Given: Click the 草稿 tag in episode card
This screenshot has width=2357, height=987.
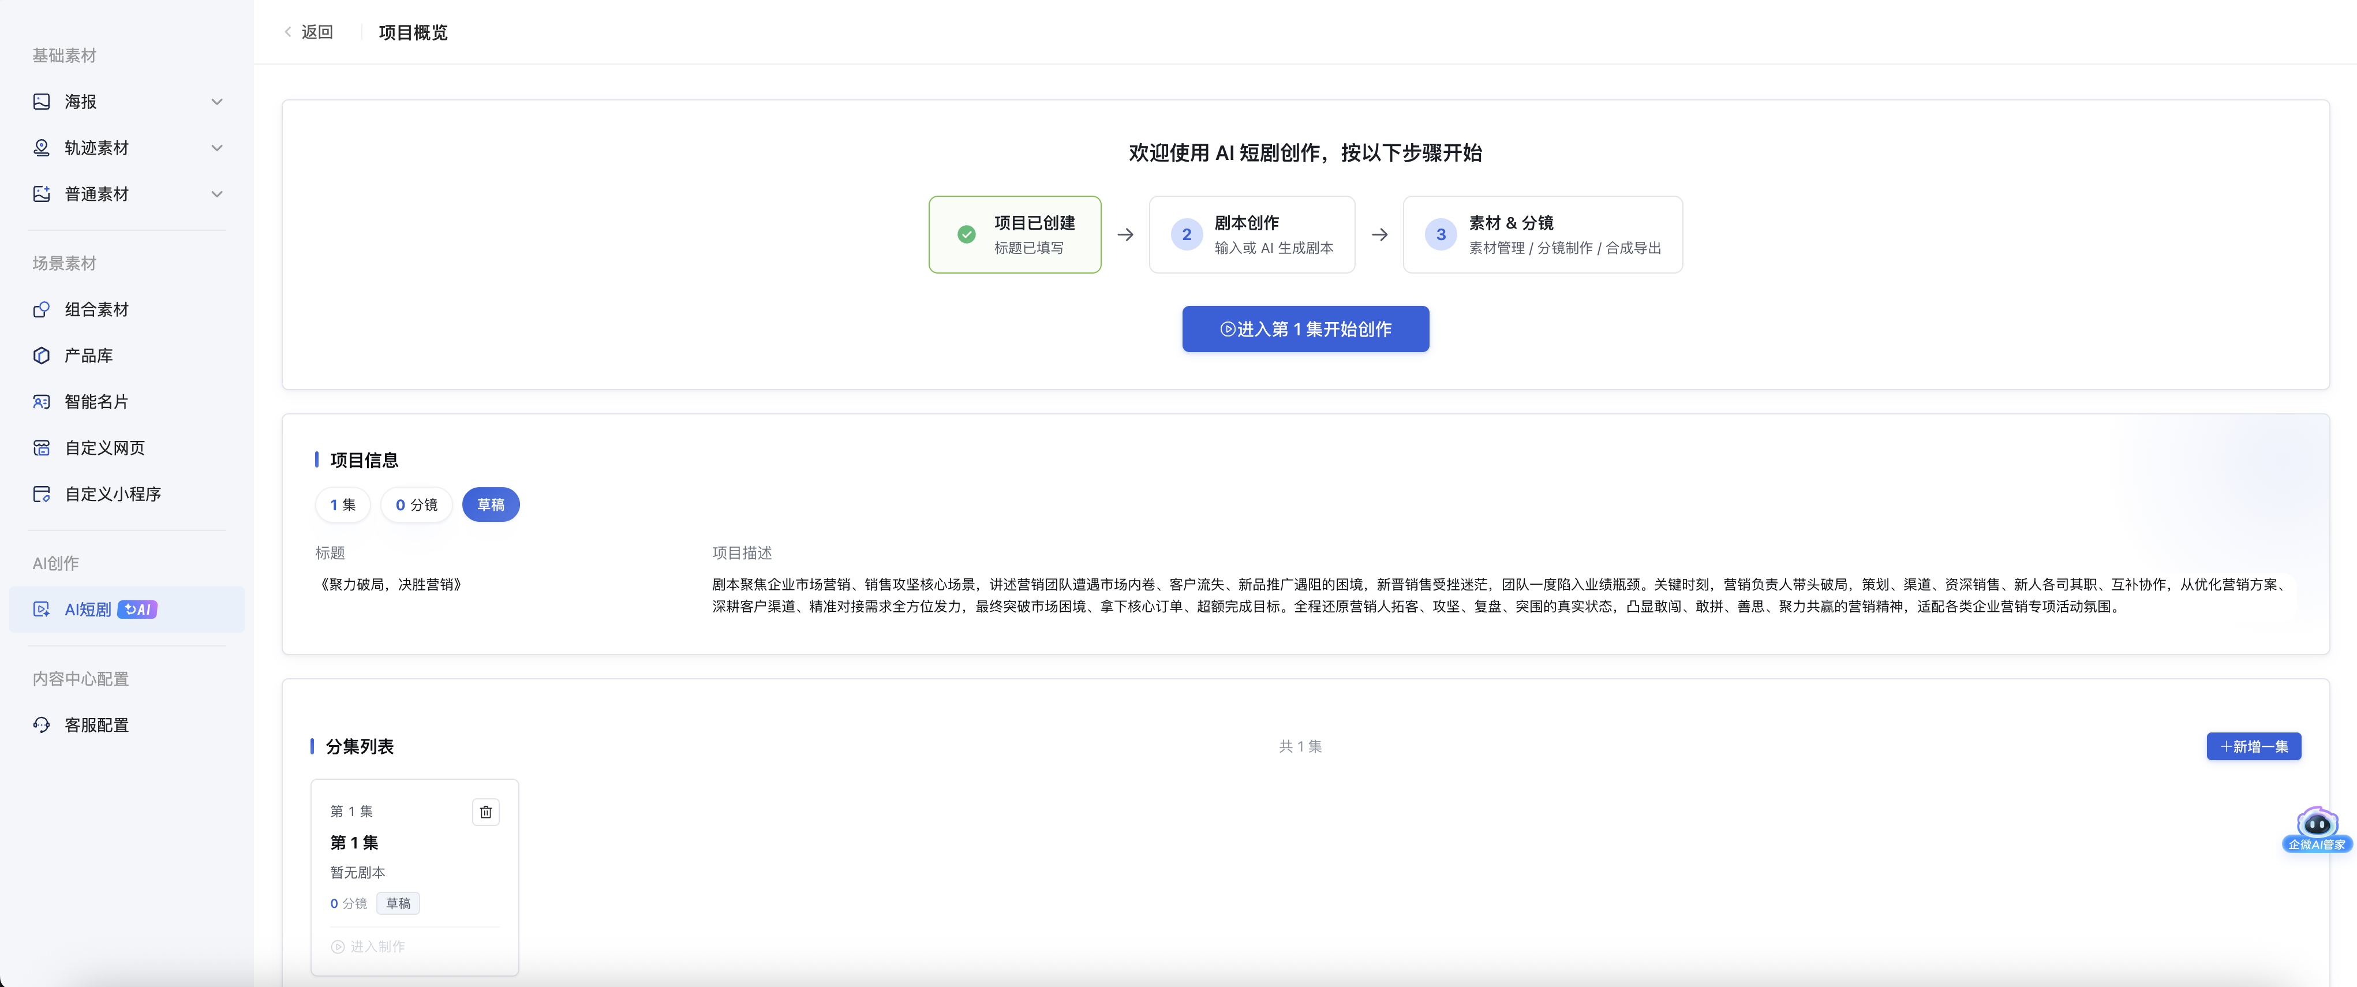Looking at the screenshot, I should pos(398,904).
